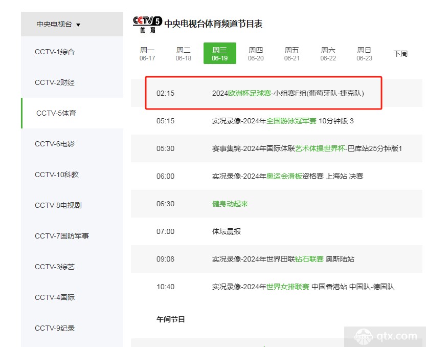Click the 10:40 time entry

pos(166,287)
